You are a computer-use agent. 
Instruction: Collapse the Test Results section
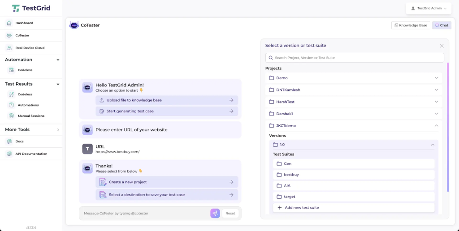pos(58,84)
